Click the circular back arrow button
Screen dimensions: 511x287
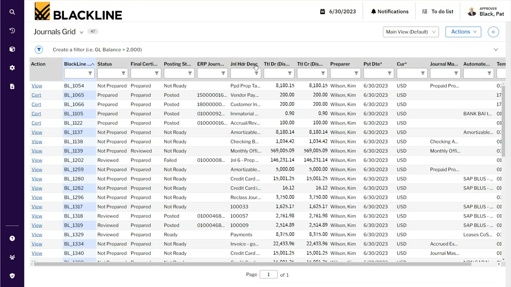point(493,32)
